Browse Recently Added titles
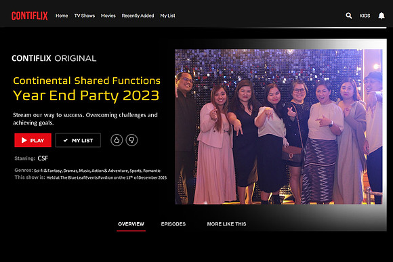Screen dimensions: 393x262 (138, 16)
